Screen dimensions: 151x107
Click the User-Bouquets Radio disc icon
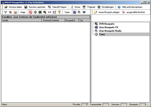[96, 31]
